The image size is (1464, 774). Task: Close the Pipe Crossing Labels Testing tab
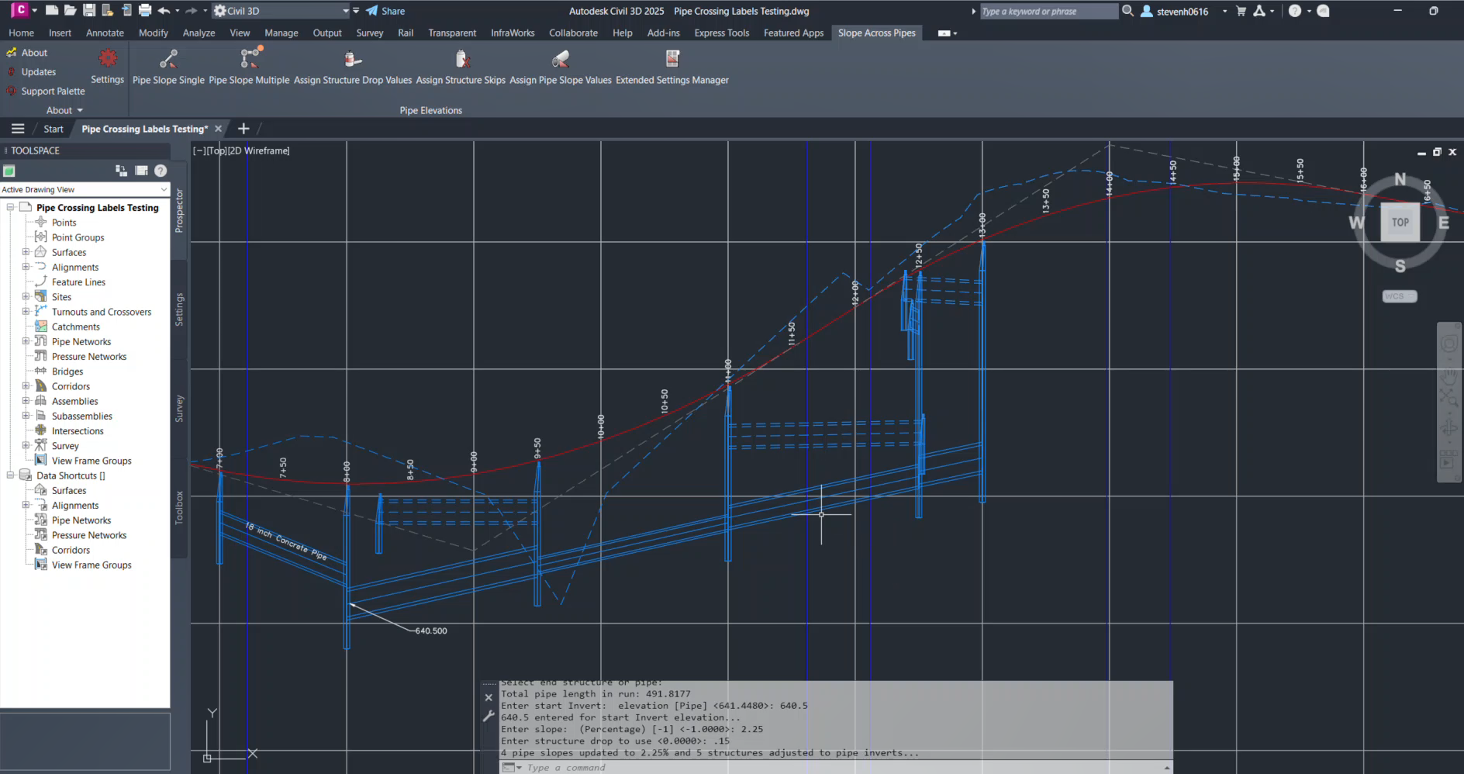[x=219, y=129]
